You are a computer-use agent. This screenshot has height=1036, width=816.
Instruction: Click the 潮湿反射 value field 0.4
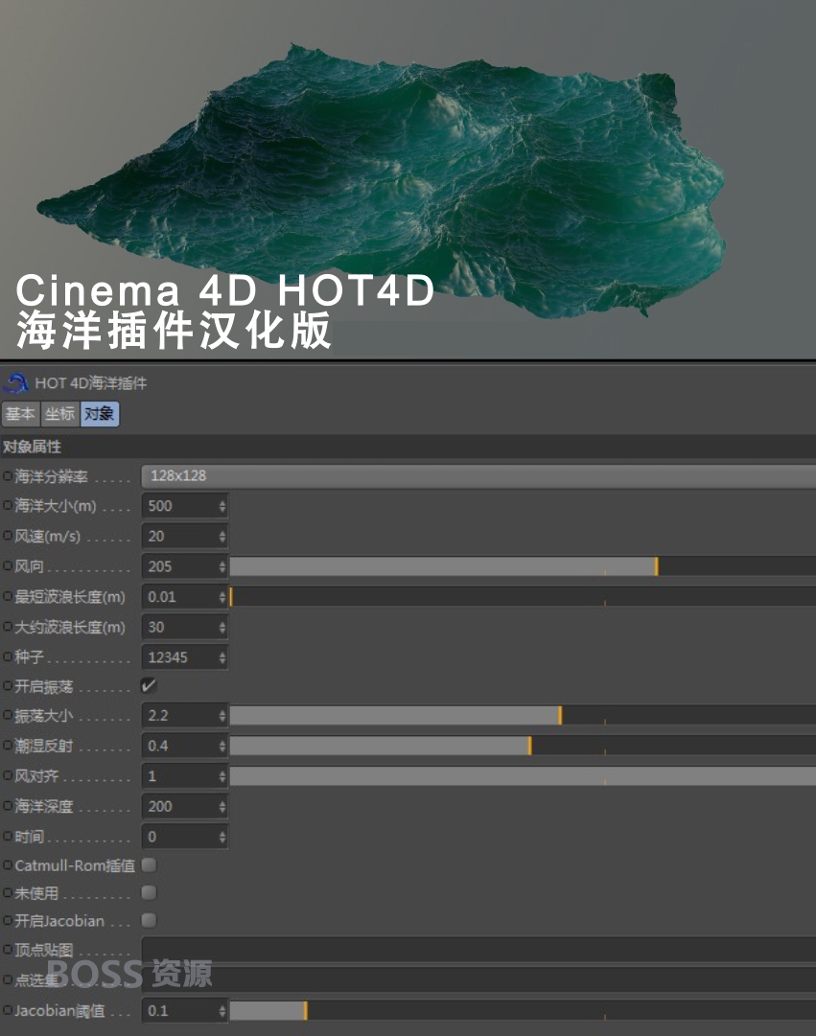[x=179, y=746]
